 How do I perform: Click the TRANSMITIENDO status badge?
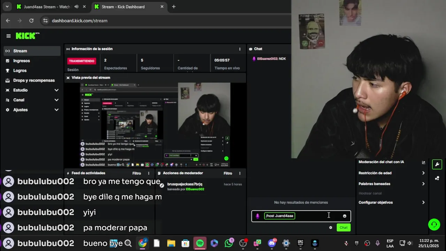coord(82,61)
